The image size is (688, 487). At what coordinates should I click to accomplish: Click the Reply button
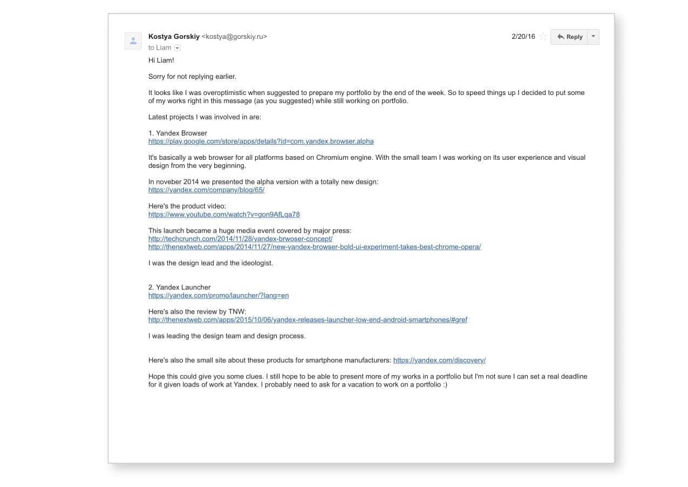pyautogui.click(x=568, y=37)
